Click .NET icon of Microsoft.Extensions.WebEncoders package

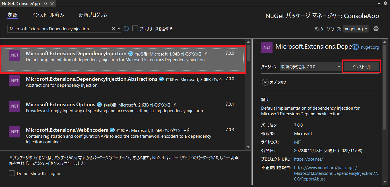coord(15,132)
